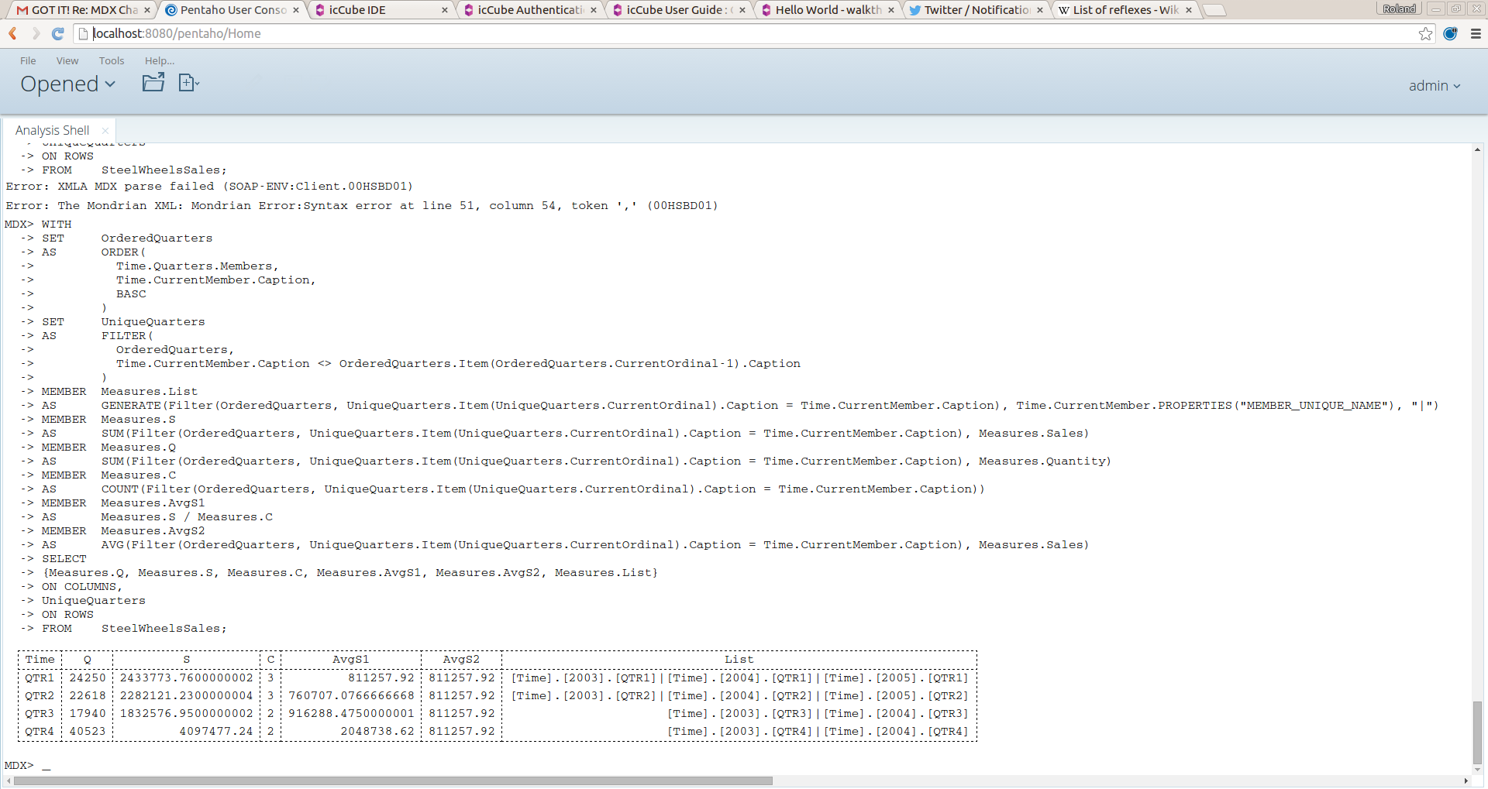1488x789 pixels.
Task: Go back to the previous page
Action: tap(13, 33)
